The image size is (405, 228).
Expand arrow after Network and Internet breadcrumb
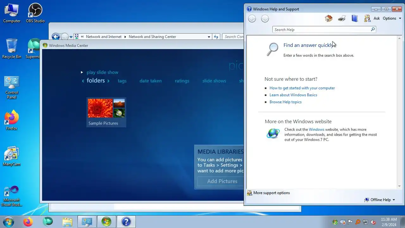[125, 37]
